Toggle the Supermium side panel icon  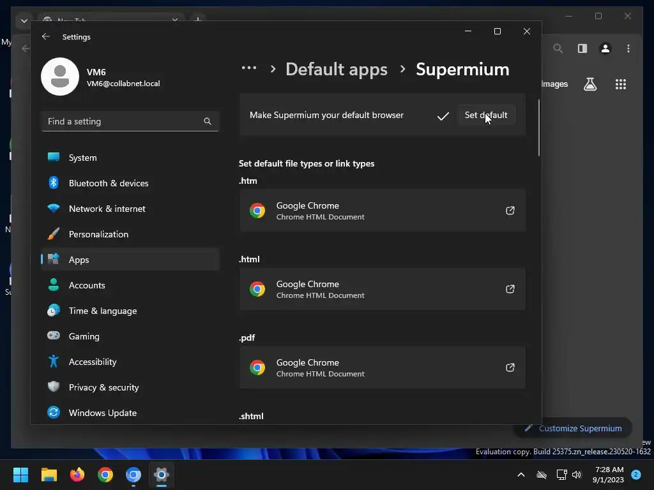[582, 48]
